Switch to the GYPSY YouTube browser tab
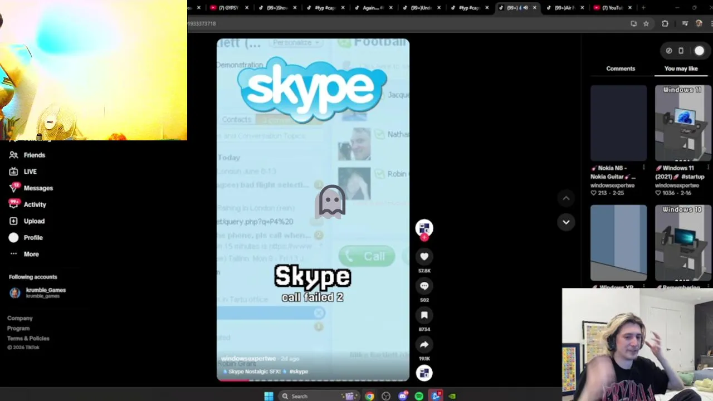The height and width of the screenshot is (401, 713). [x=228, y=8]
